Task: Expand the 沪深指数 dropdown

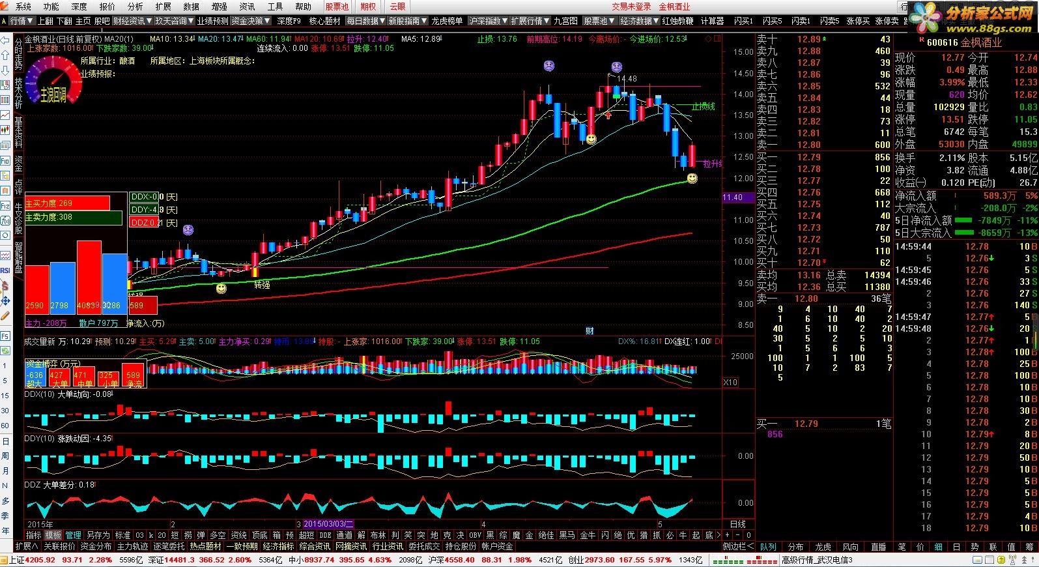Action: click(488, 21)
